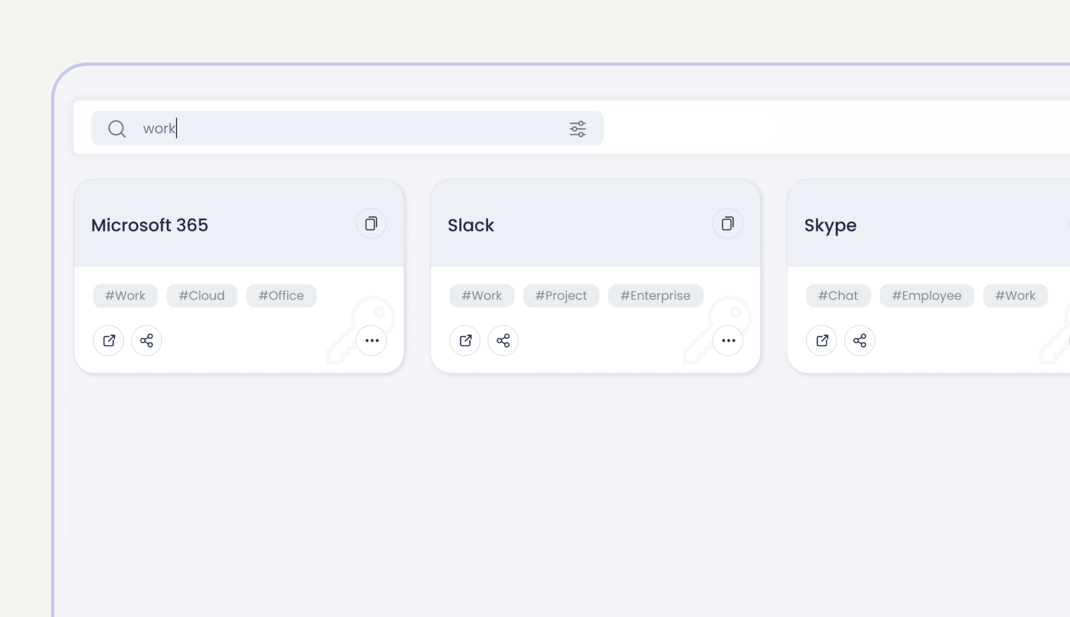Select the #Work tag on Microsoft 365
The width and height of the screenshot is (1070, 617).
(125, 296)
